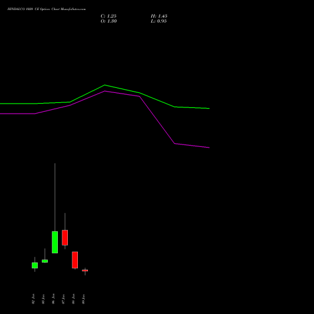This screenshot has width=314, height=314.
Task: Click the red 07 Jan candlestick body
Action: (x=65, y=237)
